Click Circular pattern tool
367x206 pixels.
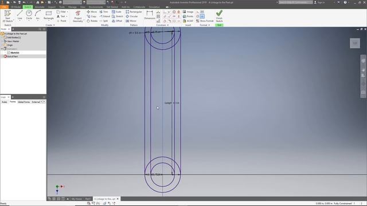tap(132, 17)
